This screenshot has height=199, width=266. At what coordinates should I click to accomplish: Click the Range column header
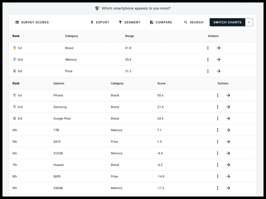click(x=130, y=36)
